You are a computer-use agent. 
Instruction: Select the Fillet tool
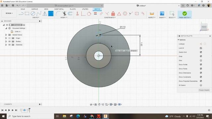coord(58,14)
